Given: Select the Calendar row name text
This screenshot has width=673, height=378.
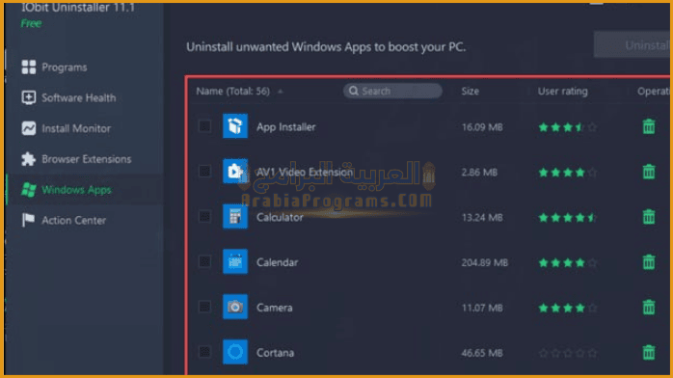Looking at the screenshot, I should pyautogui.click(x=277, y=262).
